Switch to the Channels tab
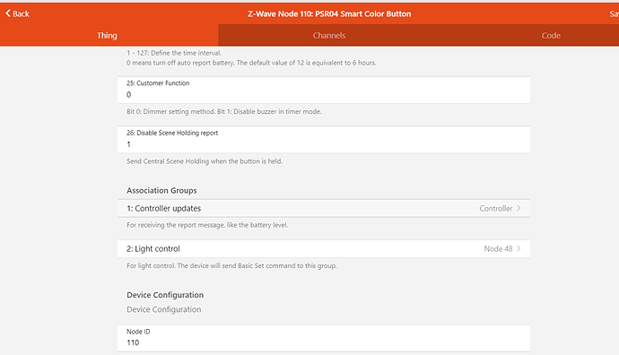 tap(329, 36)
